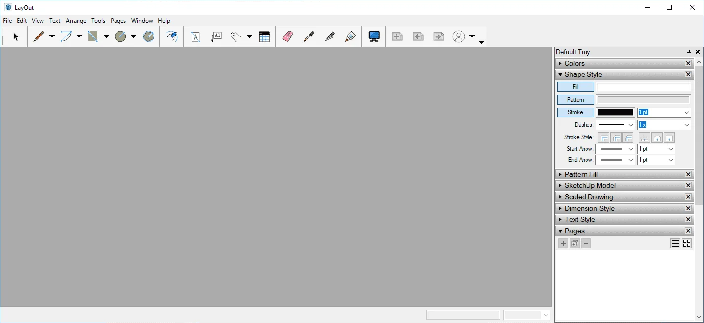
Task: Choose the Label tool
Action: pyautogui.click(x=216, y=36)
